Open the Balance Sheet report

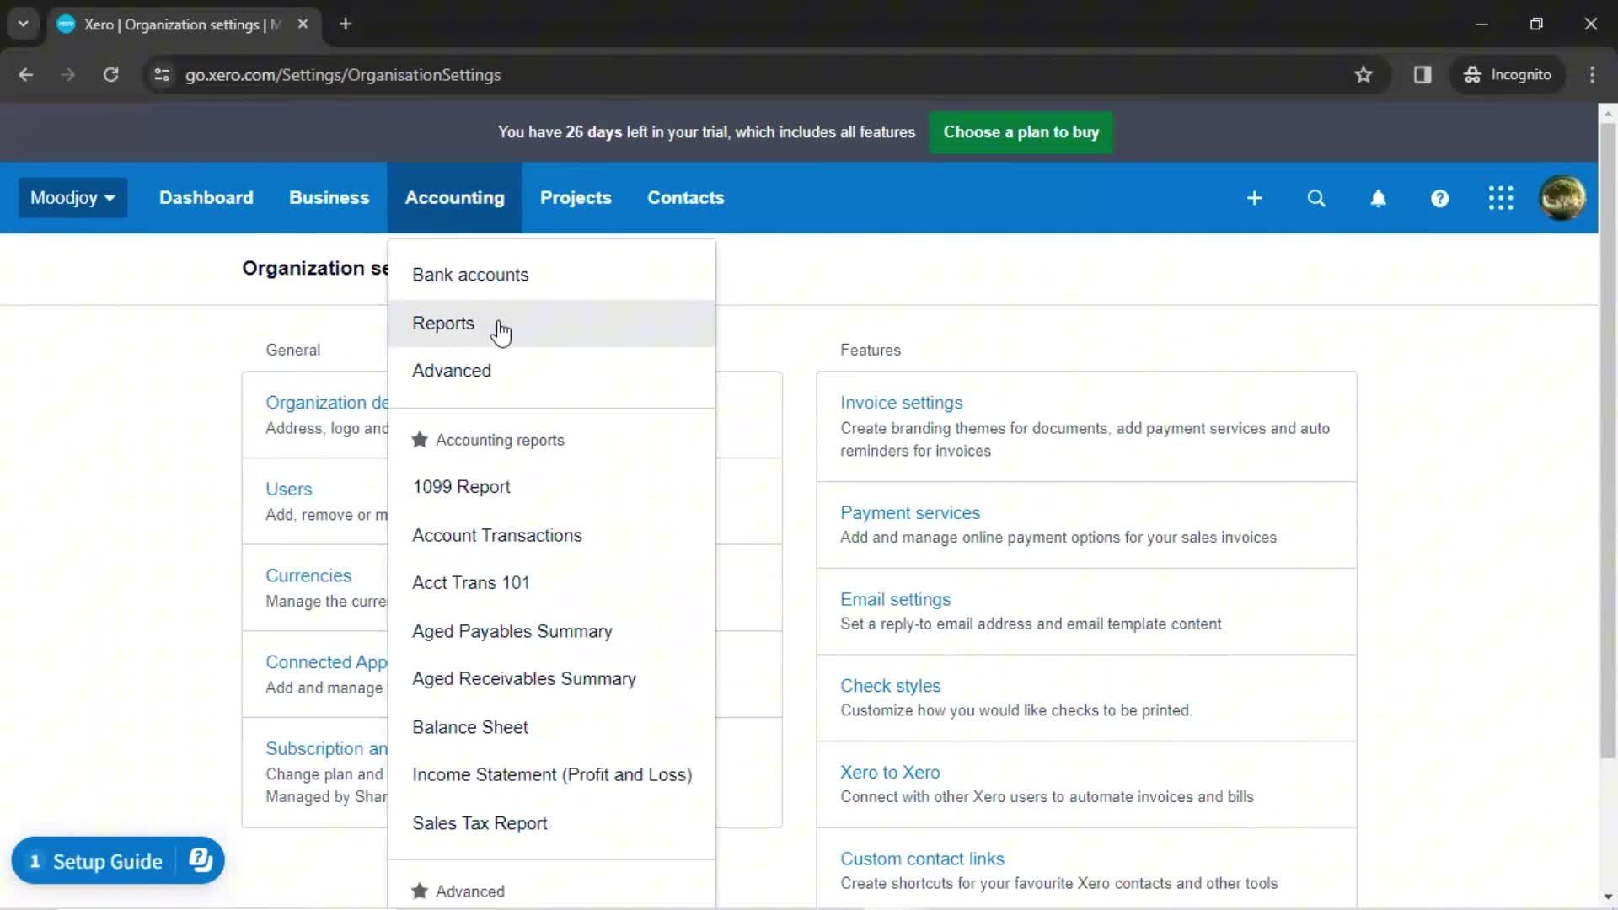[x=551, y=728]
